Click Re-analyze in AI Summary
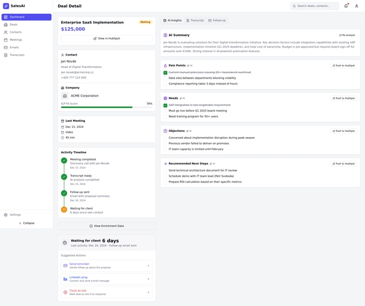The height and width of the screenshot is (306, 365). [x=347, y=35]
